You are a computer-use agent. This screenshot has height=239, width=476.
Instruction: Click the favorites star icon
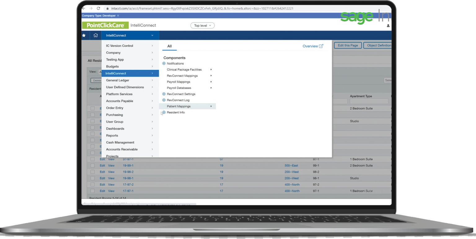[x=84, y=35]
